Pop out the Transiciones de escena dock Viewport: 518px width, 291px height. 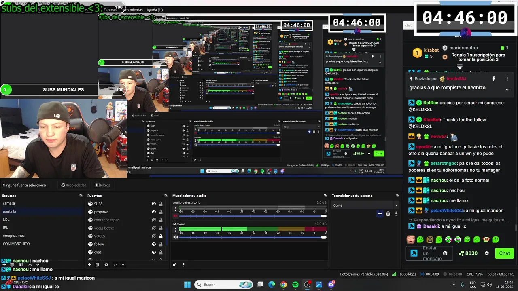pos(398,196)
